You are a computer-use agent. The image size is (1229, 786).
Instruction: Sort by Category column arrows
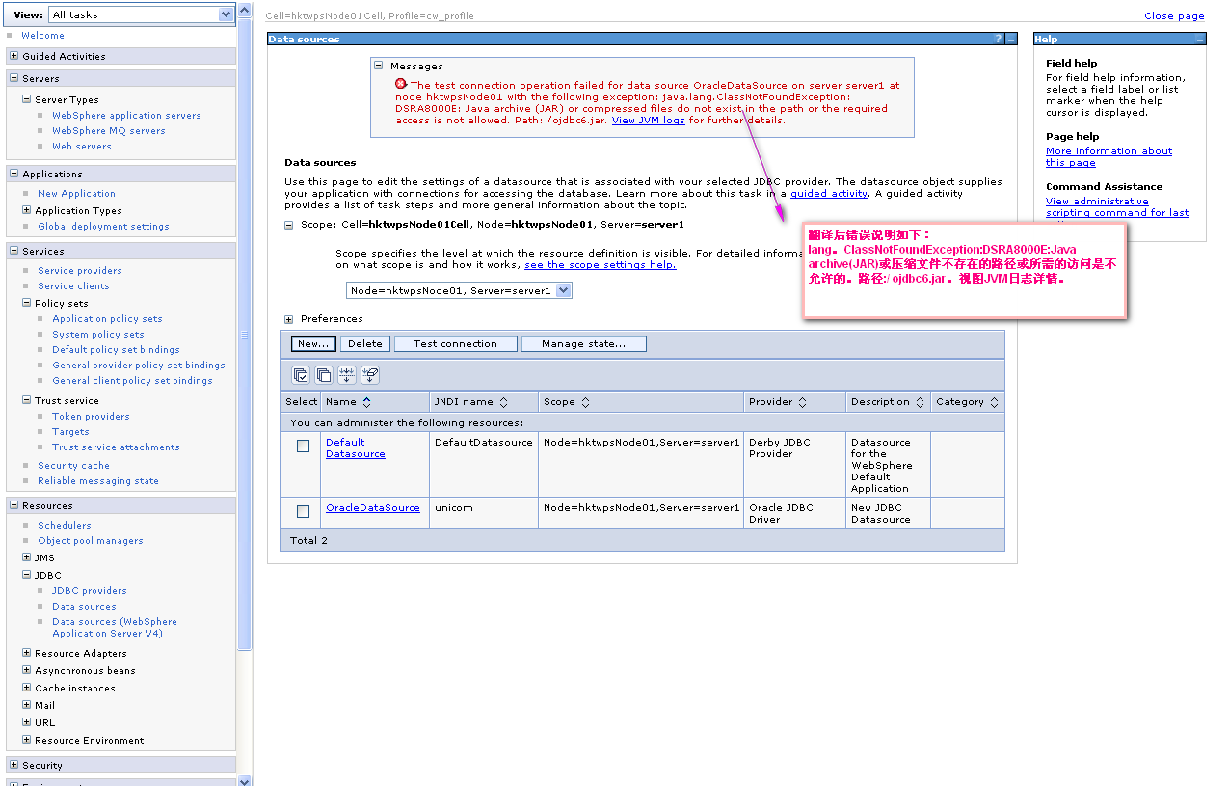[994, 402]
